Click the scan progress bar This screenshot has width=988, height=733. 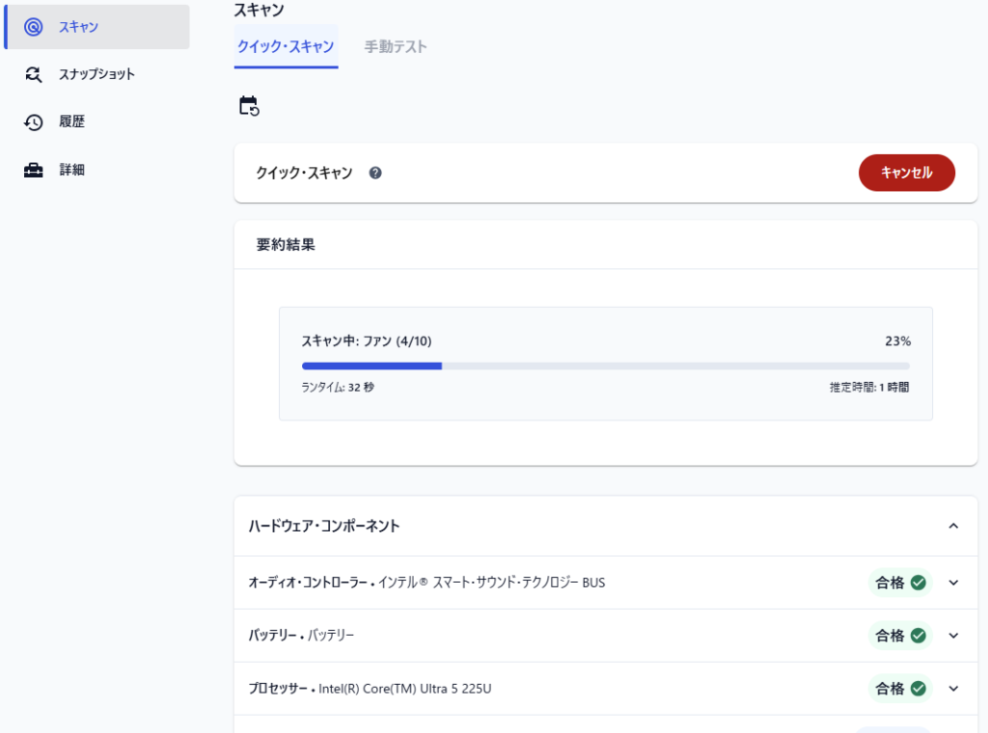pos(605,366)
